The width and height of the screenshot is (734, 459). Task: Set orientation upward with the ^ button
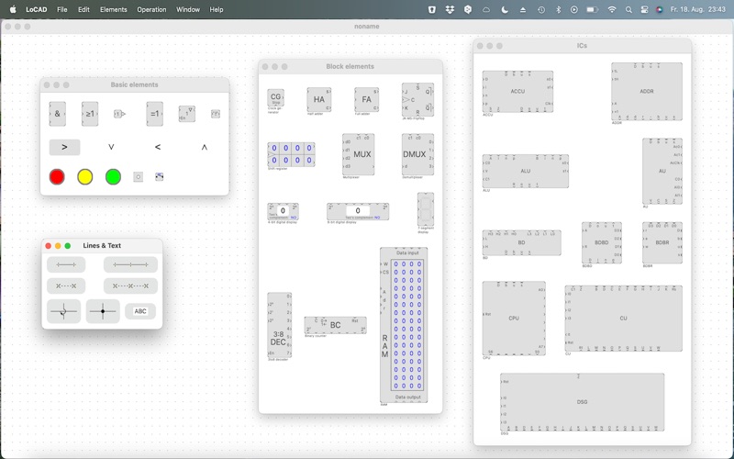point(204,147)
